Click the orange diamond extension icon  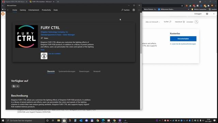point(3,14)
